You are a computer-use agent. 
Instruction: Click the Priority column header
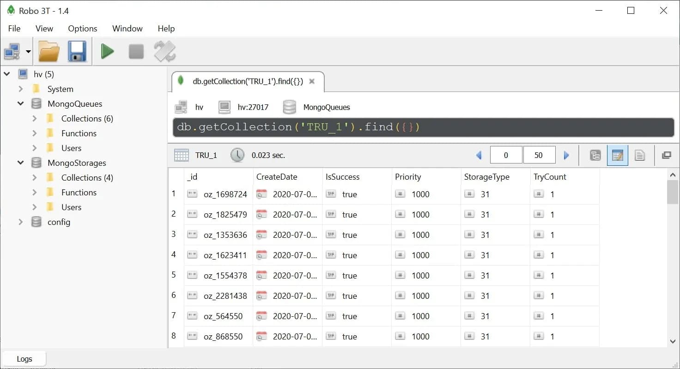point(426,177)
